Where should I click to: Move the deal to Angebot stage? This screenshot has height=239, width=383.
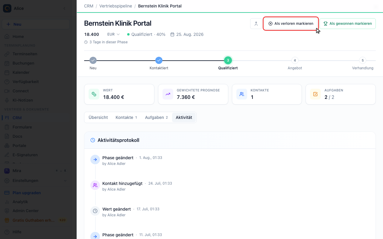(295, 60)
